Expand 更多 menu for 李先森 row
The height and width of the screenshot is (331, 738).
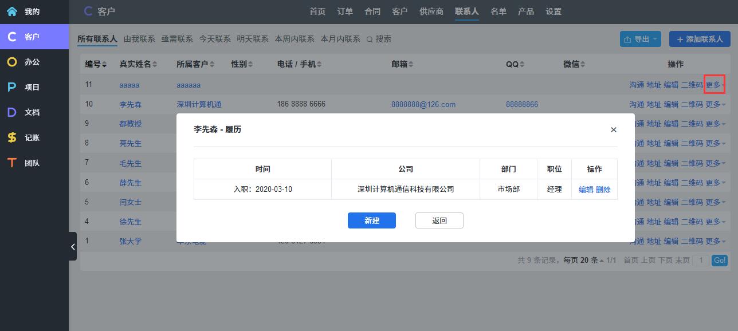(x=715, y=104)
